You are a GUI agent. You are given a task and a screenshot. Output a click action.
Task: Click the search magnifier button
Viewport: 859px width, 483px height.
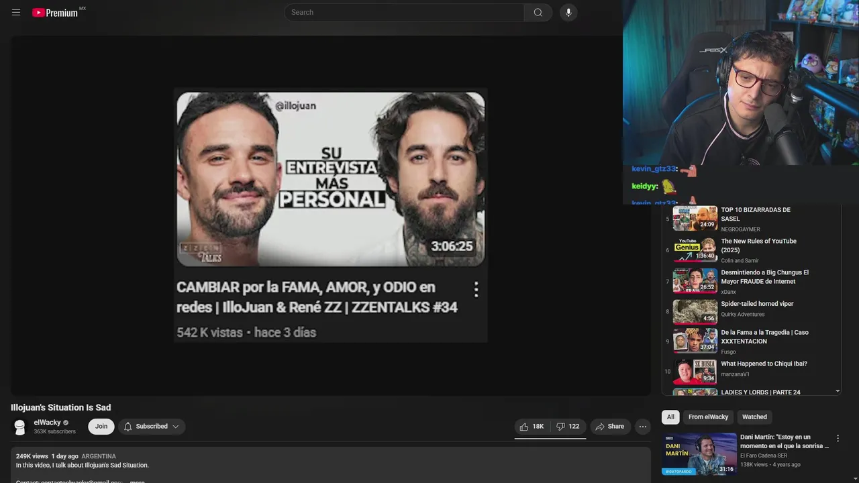[x=538, y=12]
